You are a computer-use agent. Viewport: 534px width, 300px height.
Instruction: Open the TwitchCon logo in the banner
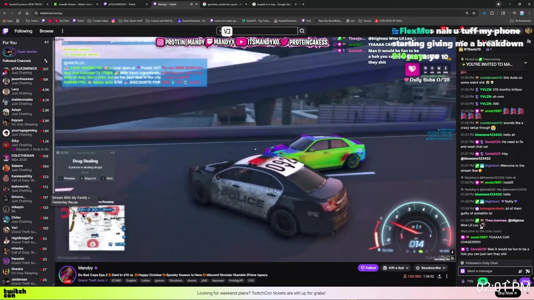15,293
